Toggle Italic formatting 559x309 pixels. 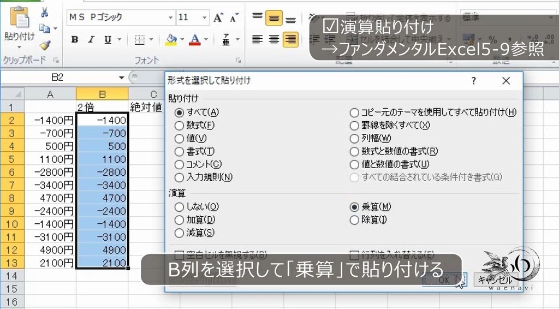[x=91, y=39]
